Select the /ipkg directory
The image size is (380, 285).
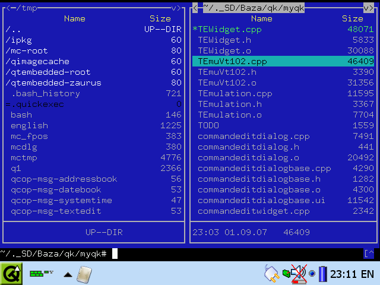(x=94, y=40)
